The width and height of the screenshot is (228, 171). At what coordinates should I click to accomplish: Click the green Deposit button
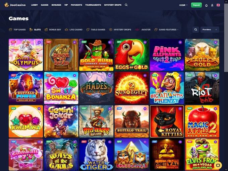[x=196, y=5]
